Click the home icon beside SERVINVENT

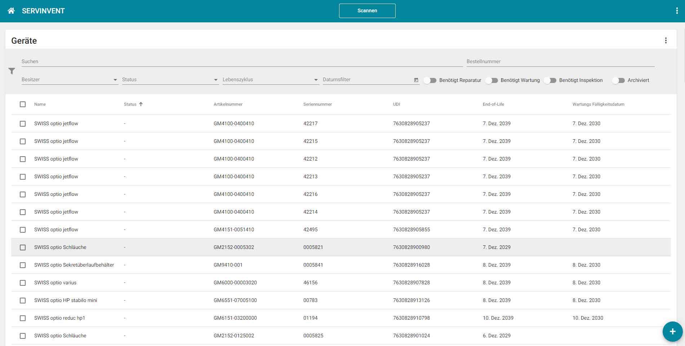pyautogui.click(x=11, y=11)
